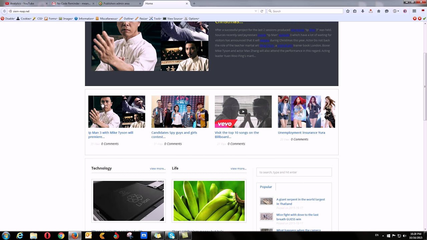
Task: Reload the current page
Action: [262, 11]
